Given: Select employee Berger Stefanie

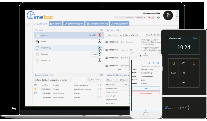Looking at the screenshot, I should point(112,100).
